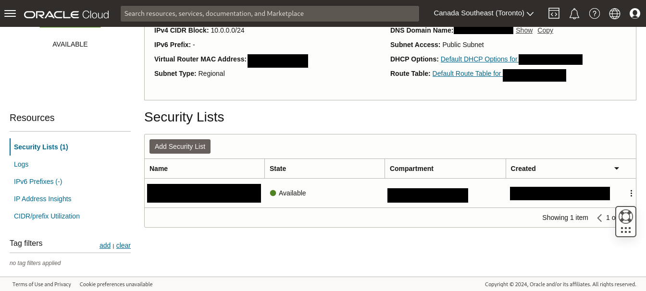646x291 pixels.
Task: Open IP Address Insights resource
Action: (x=42, y=199)
